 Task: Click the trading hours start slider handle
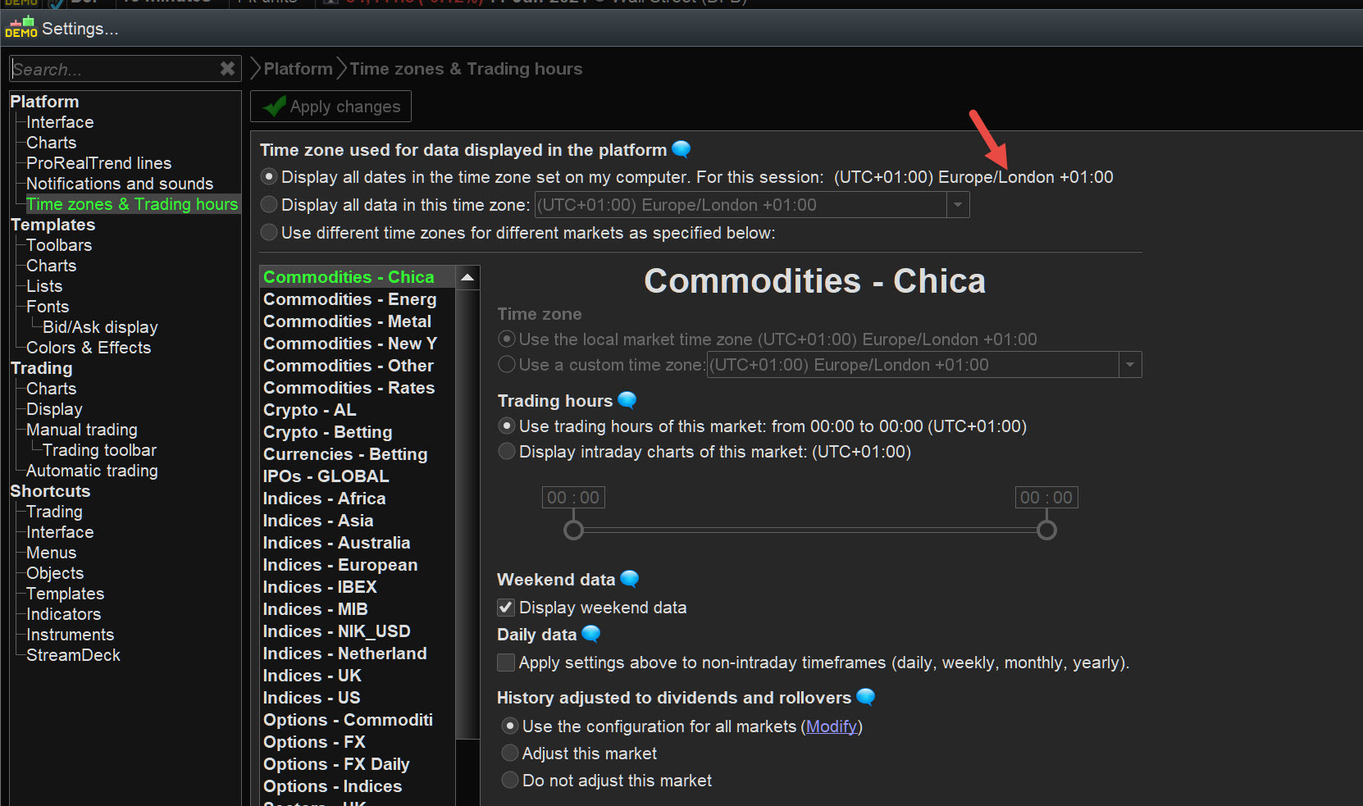coord(574,530)
